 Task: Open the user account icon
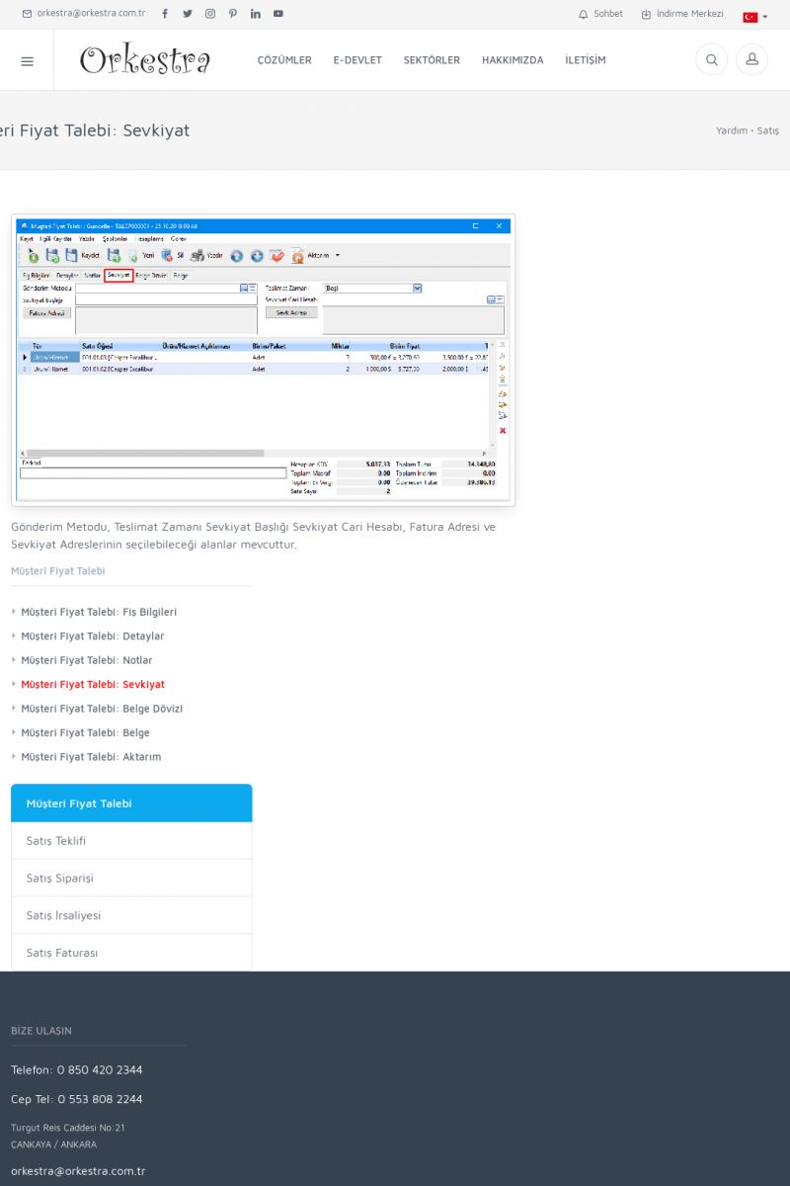[751, 60]
